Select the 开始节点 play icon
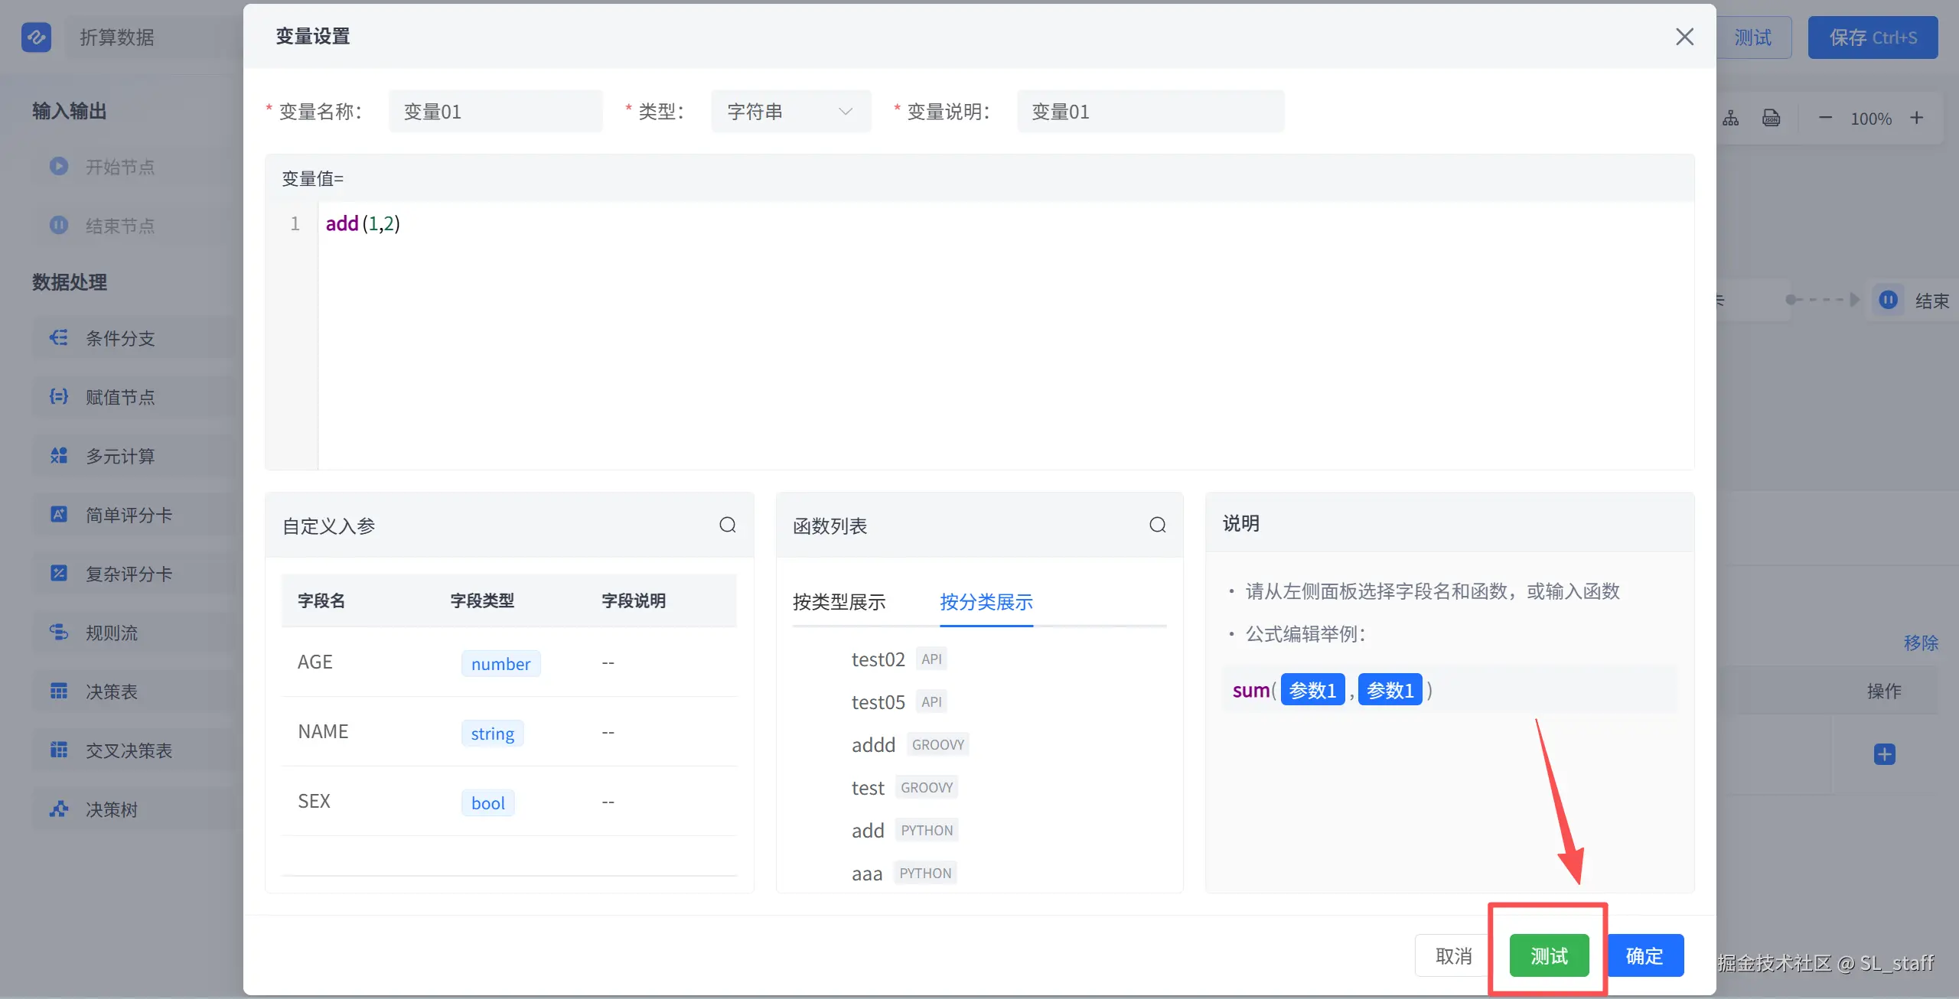The height and width of the screenshot is (999, 1959). pyautogui.click(x=59, y=166)
